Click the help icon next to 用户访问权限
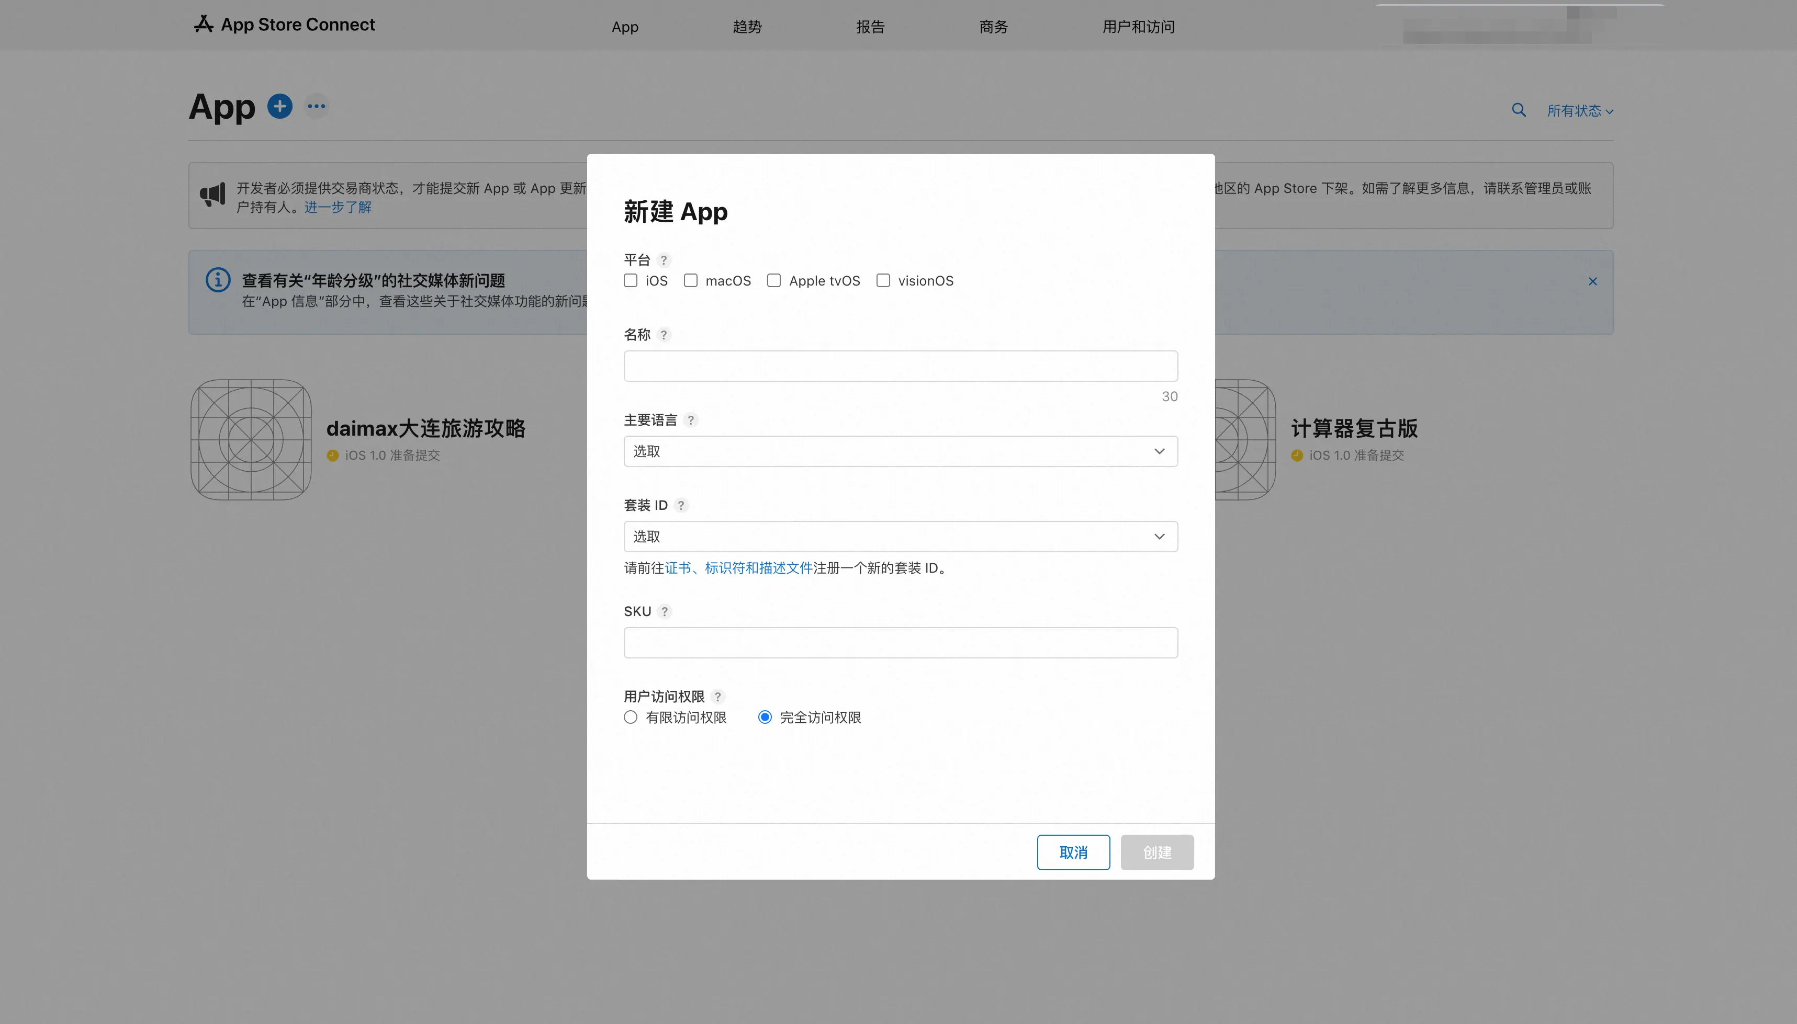The width and height of the screenshot is (1797, 1024). 717,696
